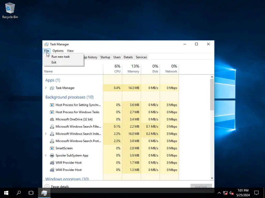Click the Apps (1) group header
This screenshot has height=198, width=265.
pos(53,80)
